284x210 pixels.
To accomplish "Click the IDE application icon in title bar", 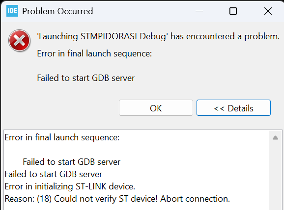I will [12, 11].
